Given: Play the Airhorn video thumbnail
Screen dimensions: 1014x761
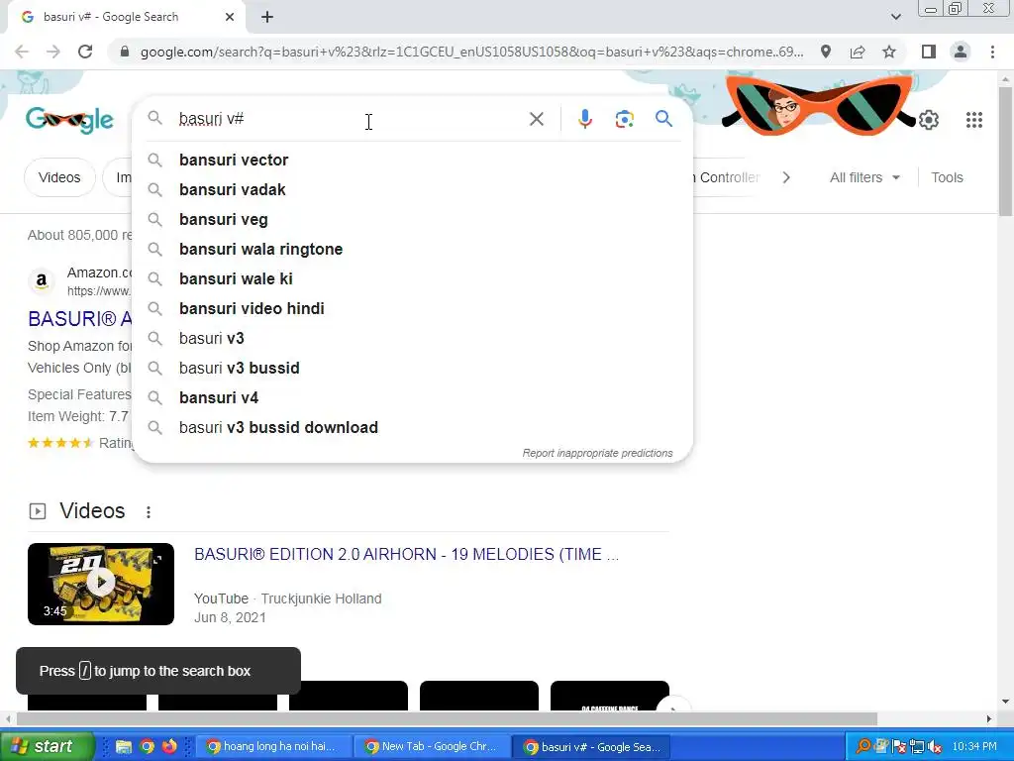Looking at the screenshot, I should click(x=101, y=584).
